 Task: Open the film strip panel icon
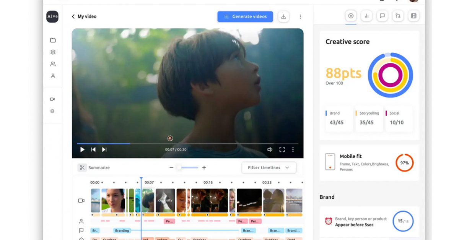pos(413,16)
